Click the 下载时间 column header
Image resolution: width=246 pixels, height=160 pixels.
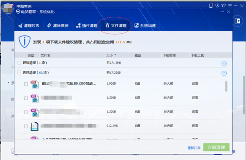[169, 55]
